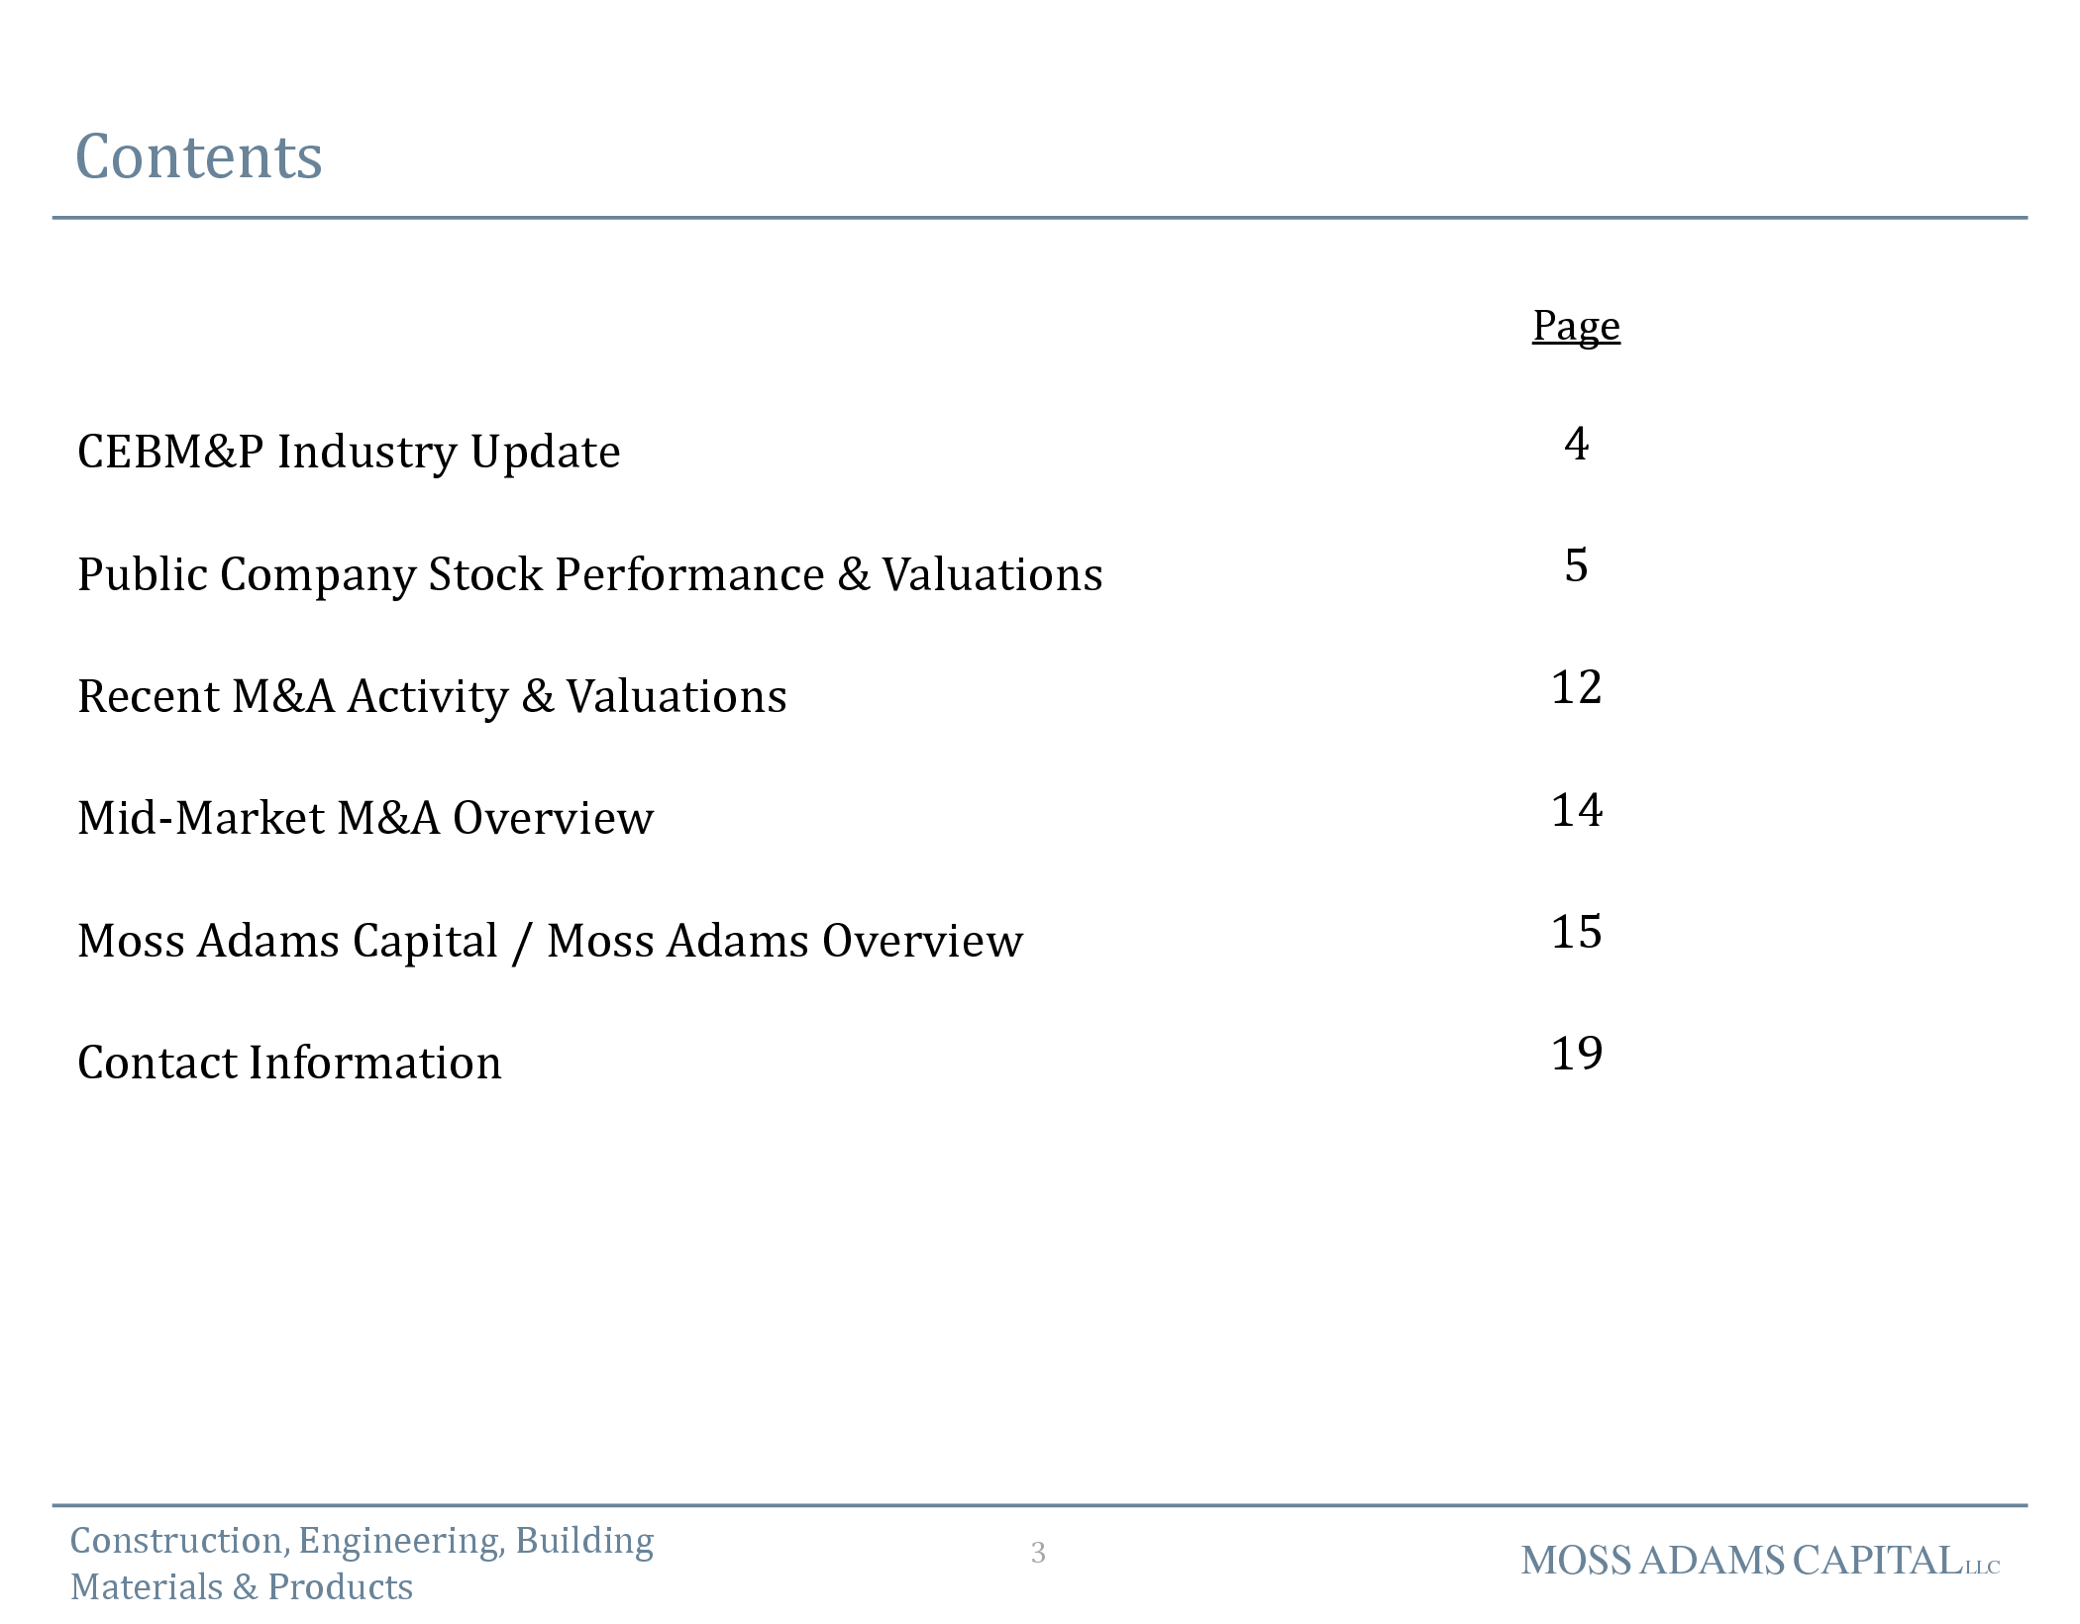Click page number 4 in the contents
2080x1624 pixels.
click(x=1576, y=443)
